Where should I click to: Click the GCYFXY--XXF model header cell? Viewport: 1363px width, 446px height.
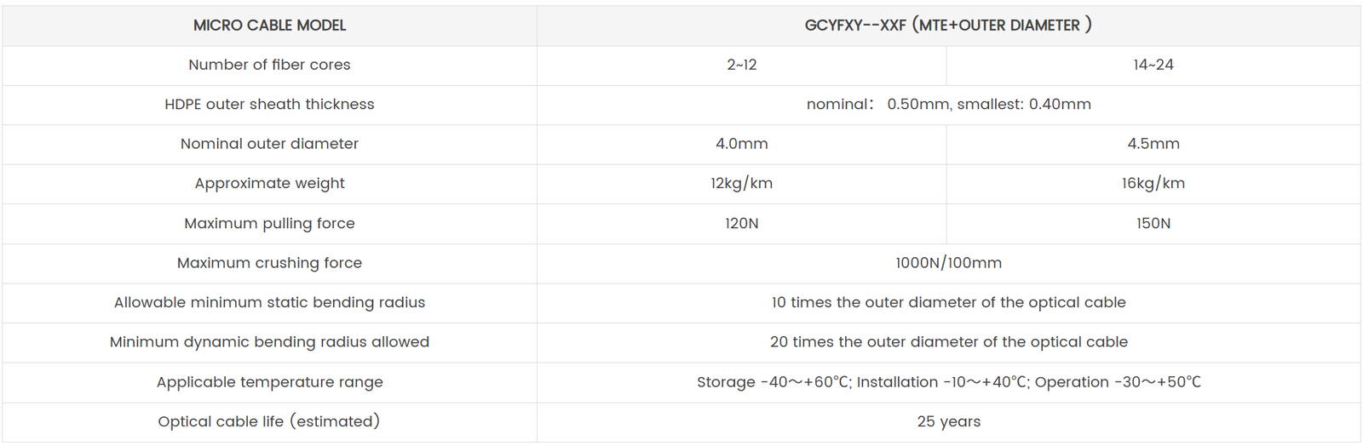948,26
